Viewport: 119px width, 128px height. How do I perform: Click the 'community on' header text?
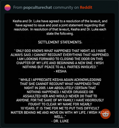click(66, 7)
